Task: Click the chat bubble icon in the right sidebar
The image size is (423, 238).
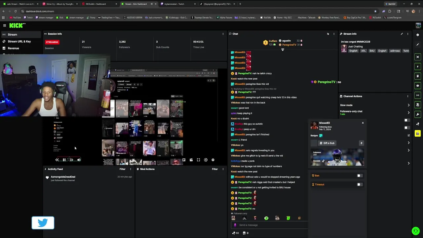Action: point(418,86)
